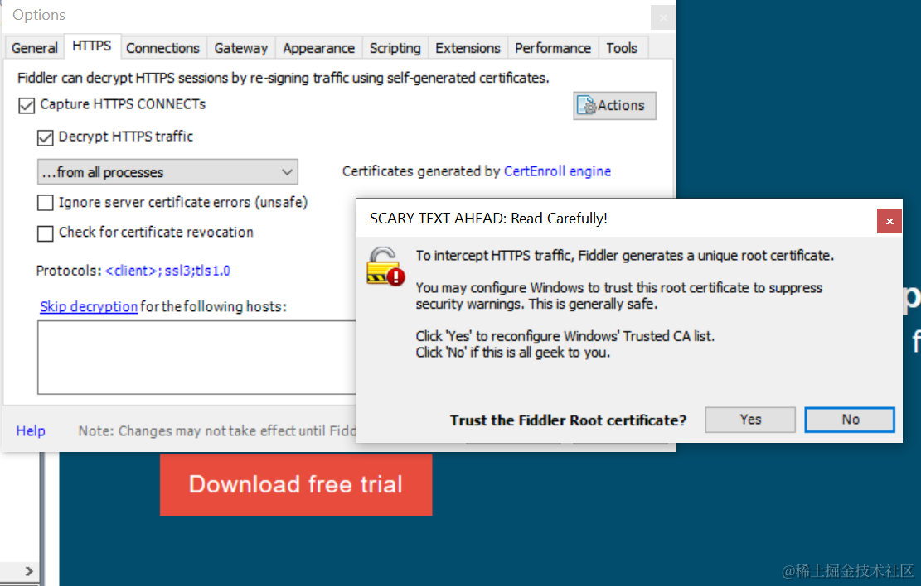Edit the protocols list link

tap(167, 271)
